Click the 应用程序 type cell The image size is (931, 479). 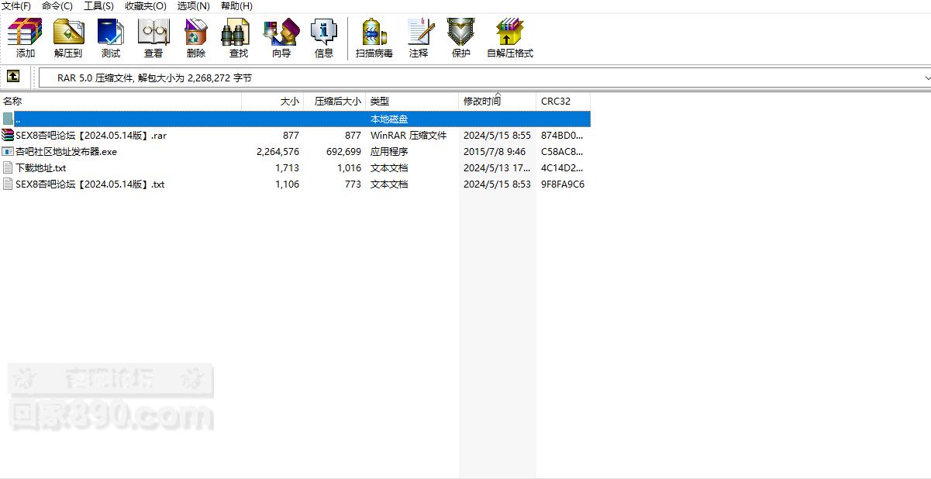click(389, 152)
